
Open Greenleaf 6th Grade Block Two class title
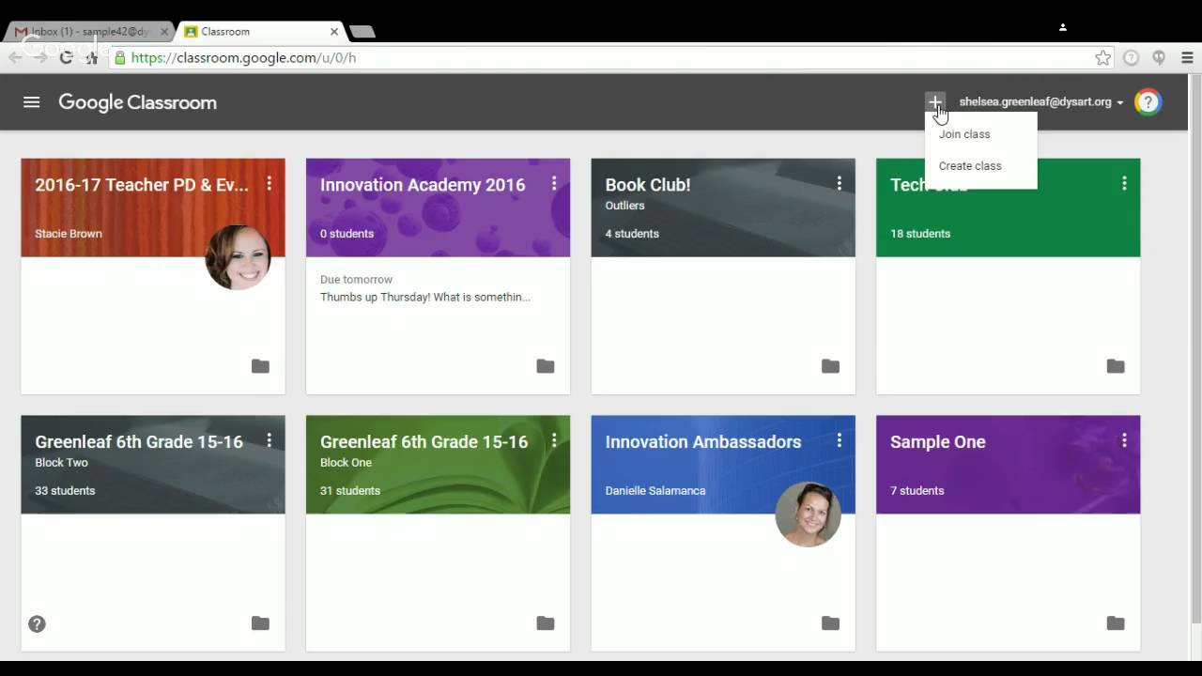pyautogui.click(x=139, y=442)
